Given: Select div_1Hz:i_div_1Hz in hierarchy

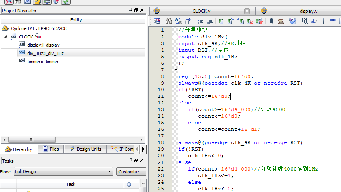Looking at the screenshot, I should 45,53.
